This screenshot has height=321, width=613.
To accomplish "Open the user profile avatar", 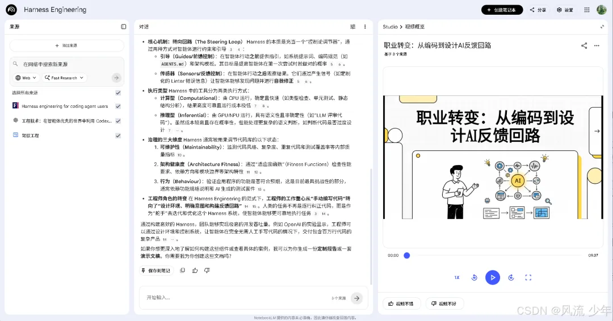I will [601, 10].
